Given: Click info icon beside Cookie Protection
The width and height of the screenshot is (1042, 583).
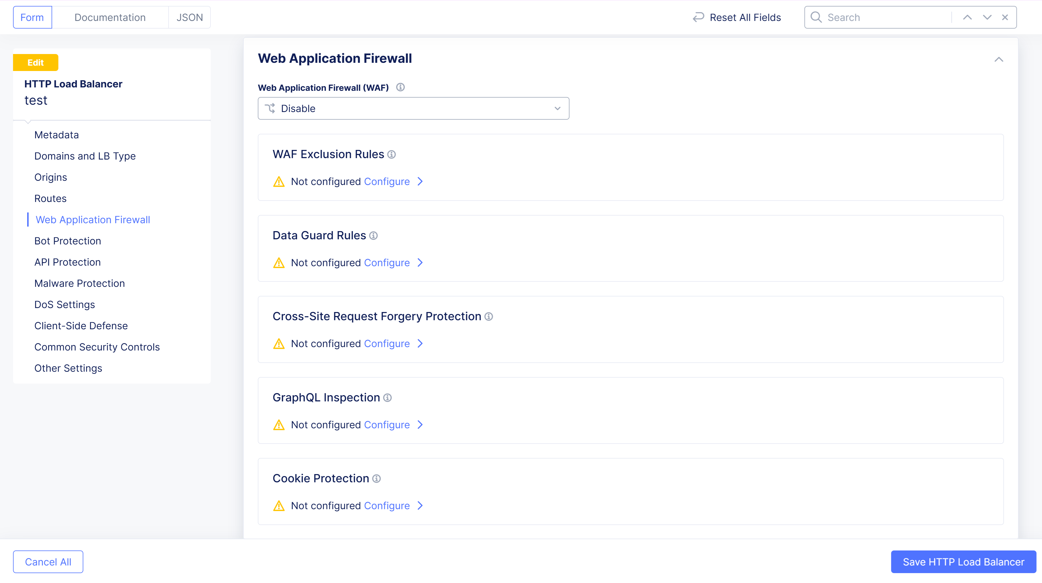Looking at the screenshot, I should (x=377, y=479).
